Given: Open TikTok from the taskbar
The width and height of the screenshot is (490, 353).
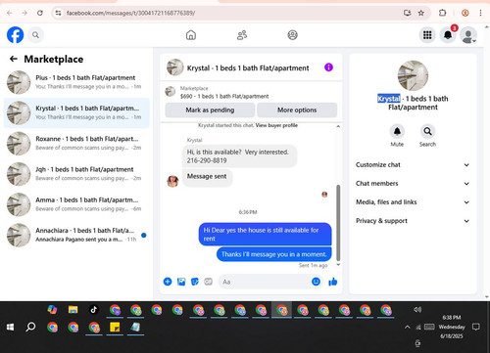Looking at the screenshot, I should (x=94, y=309).
